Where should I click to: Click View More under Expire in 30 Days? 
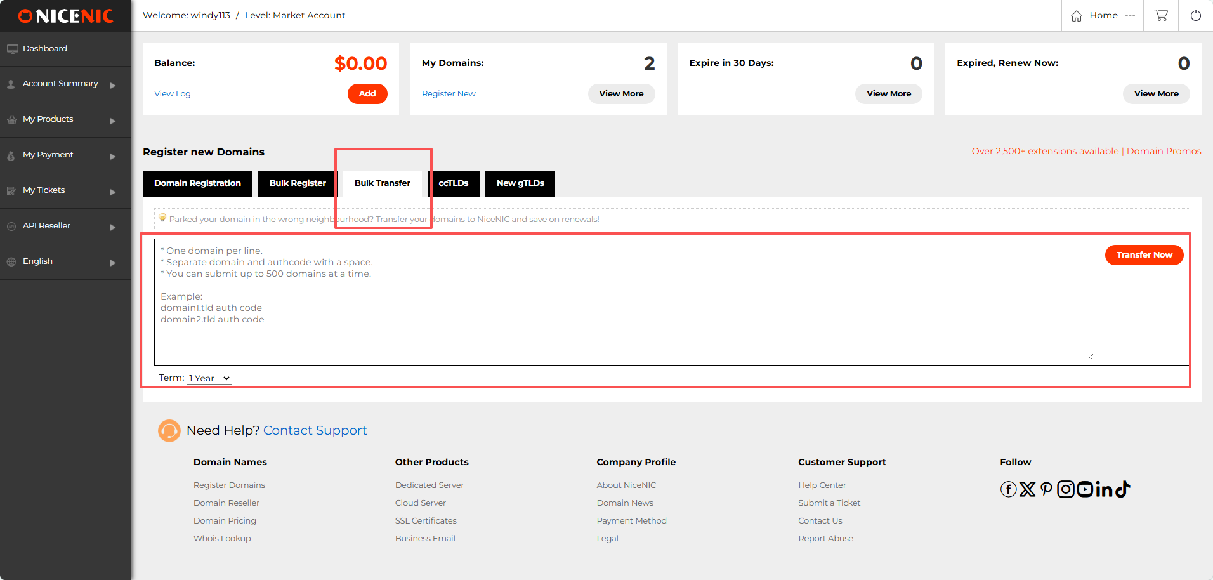(x=889, y=94)
